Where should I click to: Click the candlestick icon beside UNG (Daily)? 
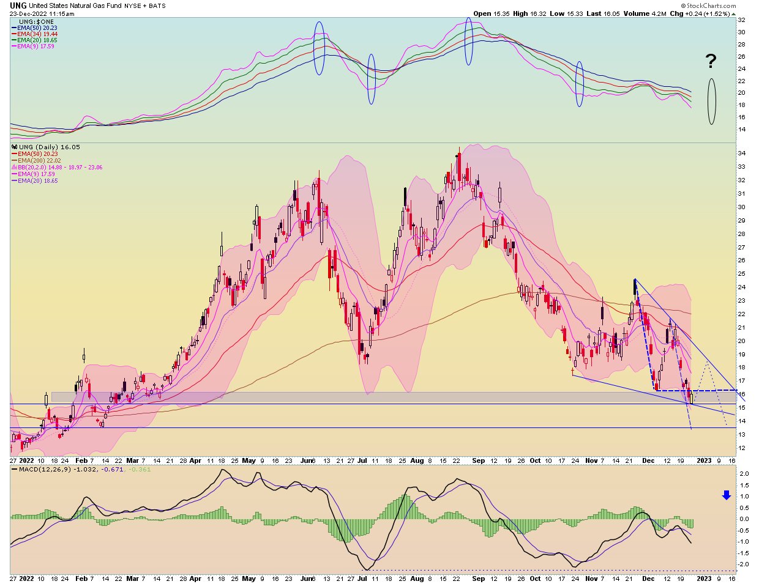[15, 147]
